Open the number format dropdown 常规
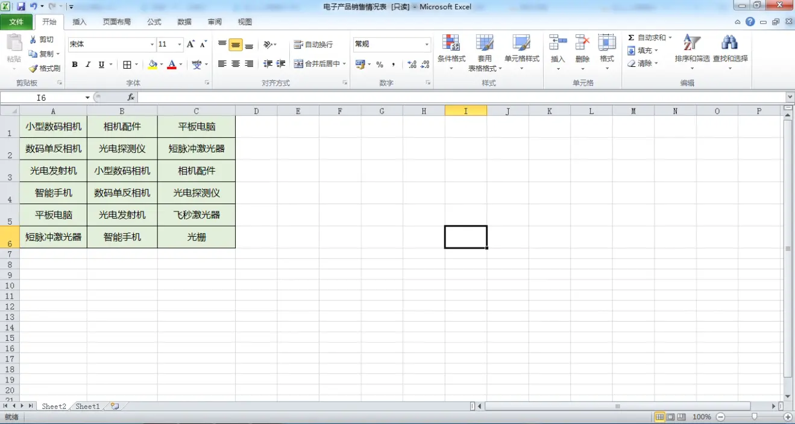Image resolution: width=795 pixels, height=424 pixels. (427, 45)
